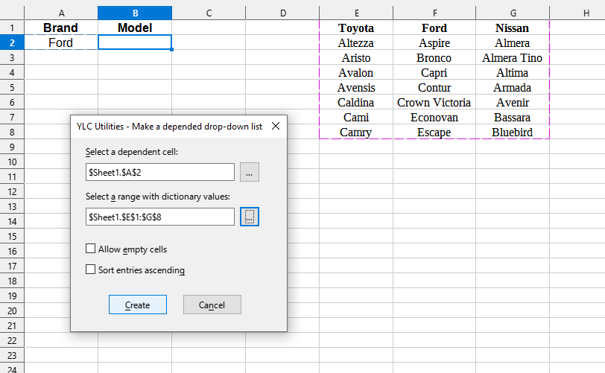
Task: Click the Aspire cell
Action: click(x=434, y=43)
